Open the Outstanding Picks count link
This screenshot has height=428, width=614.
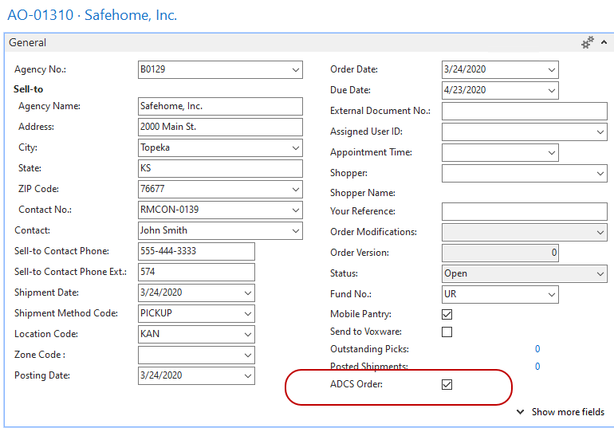(x=537, y=349)
